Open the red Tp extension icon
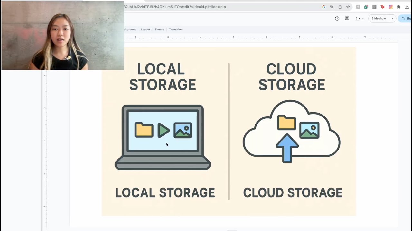 (382, 7)
